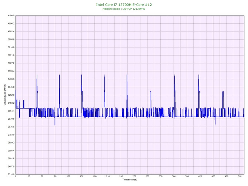This screenshot has height=186, width=248.
Task: Click the 3252.0 y-axis value
Action: [11, 95]
